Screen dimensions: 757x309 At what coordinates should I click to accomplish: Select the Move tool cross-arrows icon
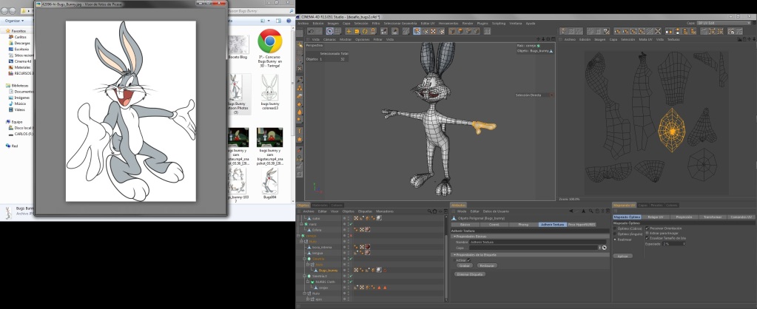coord(349,31)
